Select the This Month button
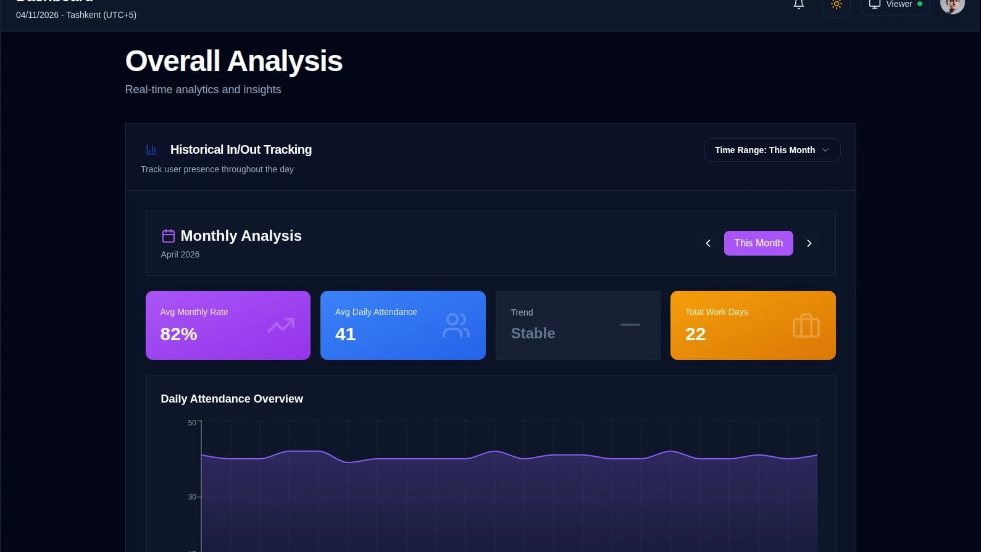The image size is (981, 552). tap(758, 243)
